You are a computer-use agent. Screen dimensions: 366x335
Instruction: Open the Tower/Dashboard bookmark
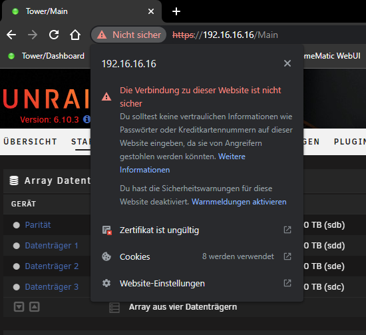coord(46,56)
